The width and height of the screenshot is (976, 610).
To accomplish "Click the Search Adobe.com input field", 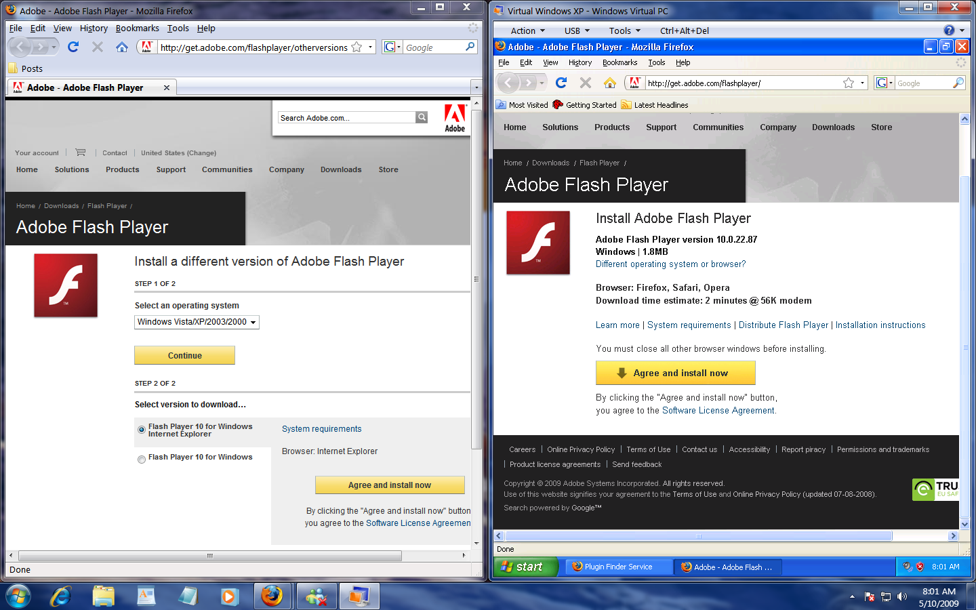I will pyautogui.click(x=346, y=118).
